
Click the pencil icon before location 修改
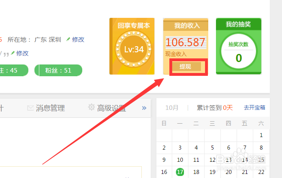tap(68, 39)
